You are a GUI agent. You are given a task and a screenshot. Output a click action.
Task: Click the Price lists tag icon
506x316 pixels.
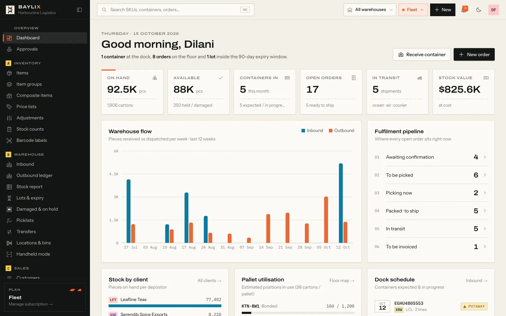pos(9,107)
